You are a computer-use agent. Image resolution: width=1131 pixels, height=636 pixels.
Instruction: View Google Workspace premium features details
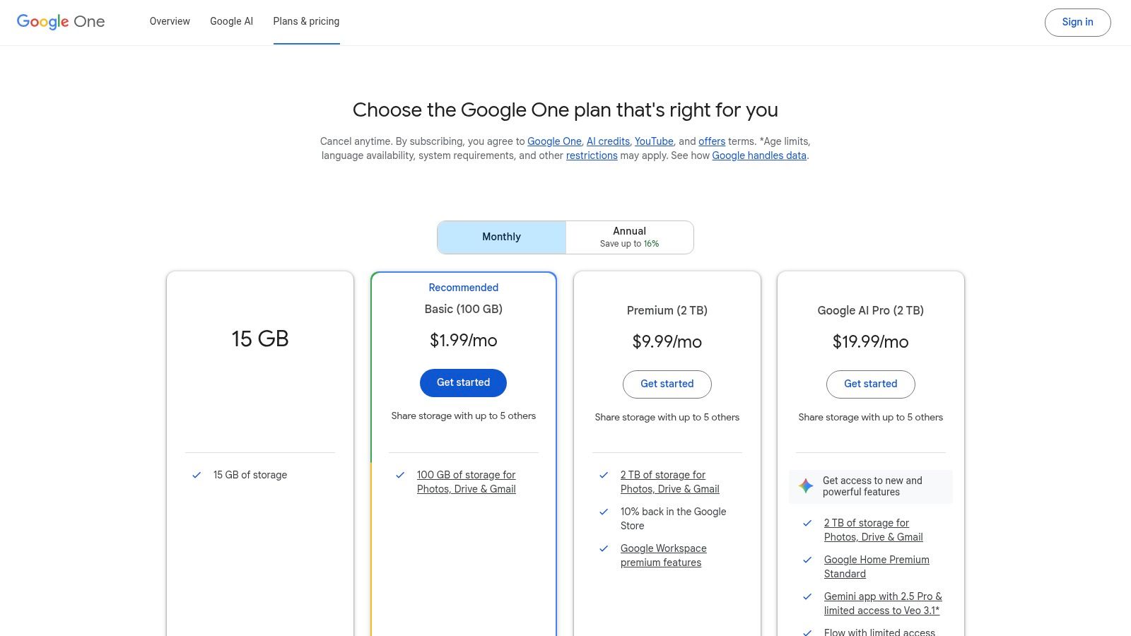(663, 555)
